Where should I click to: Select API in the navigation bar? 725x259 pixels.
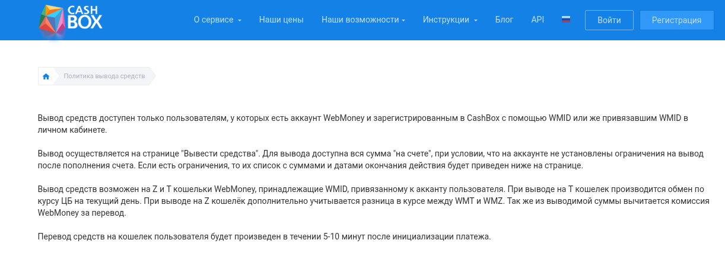[538, 20]
